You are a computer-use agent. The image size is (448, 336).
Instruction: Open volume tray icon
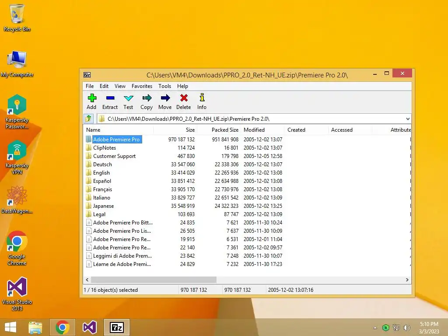tap(406, 327)
